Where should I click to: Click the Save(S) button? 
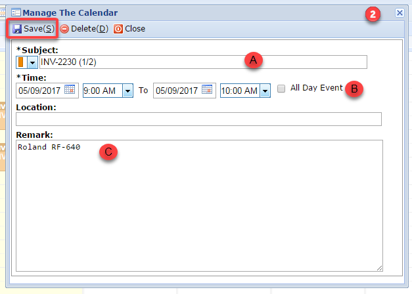tap(33, 29)
